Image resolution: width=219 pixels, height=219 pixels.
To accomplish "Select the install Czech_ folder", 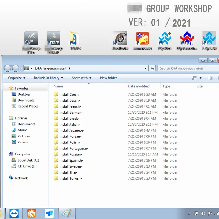I will tap(70, 94).
